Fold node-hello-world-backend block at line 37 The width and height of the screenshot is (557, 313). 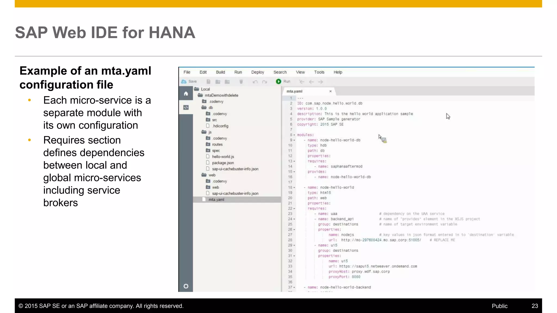click(x=294, y=287)
